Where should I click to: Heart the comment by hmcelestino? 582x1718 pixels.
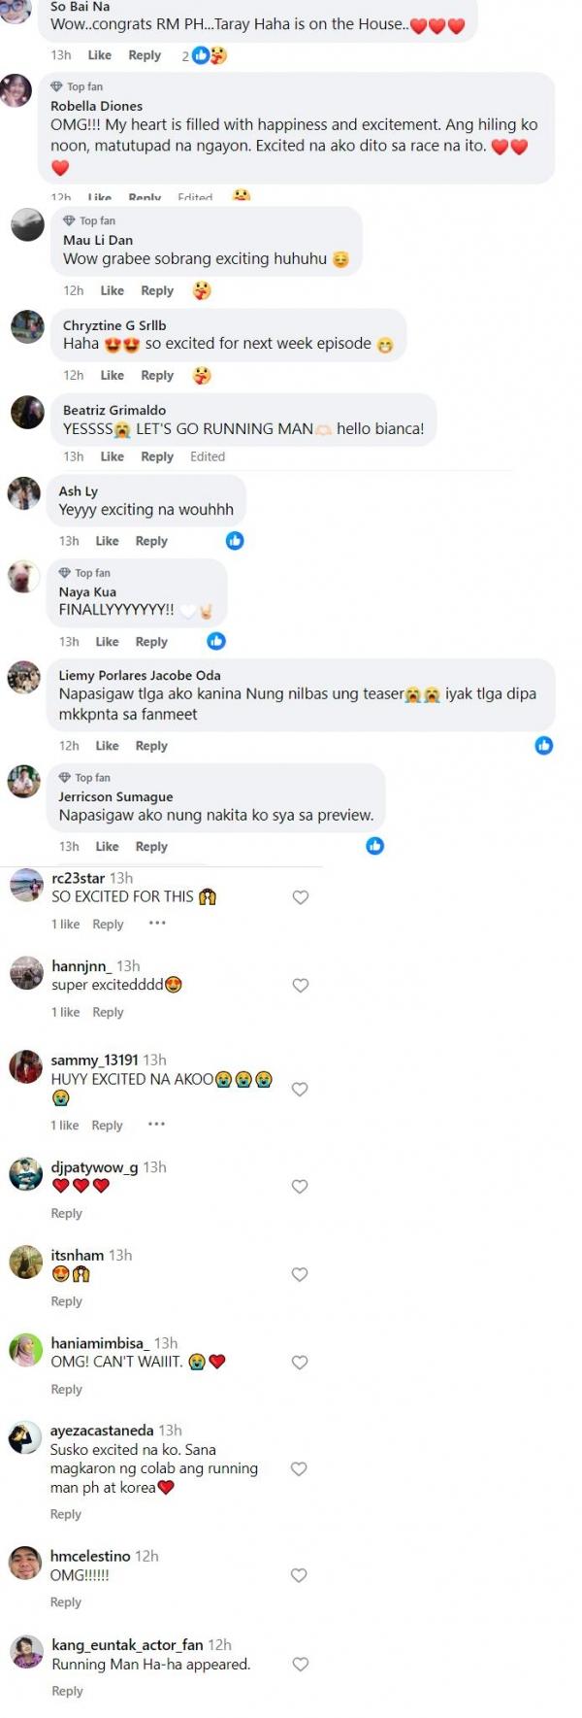point(300,1575)
